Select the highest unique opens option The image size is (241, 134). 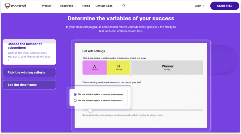75,94
